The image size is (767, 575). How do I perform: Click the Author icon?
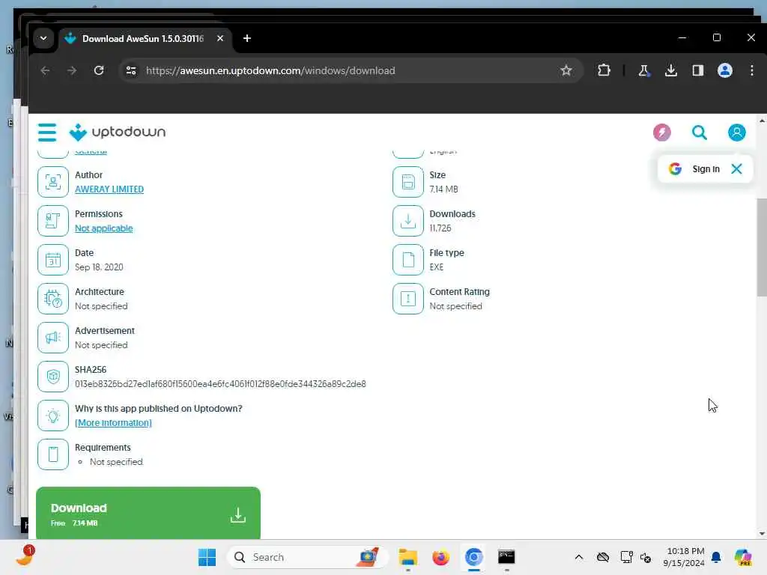[x=53, y=182]
